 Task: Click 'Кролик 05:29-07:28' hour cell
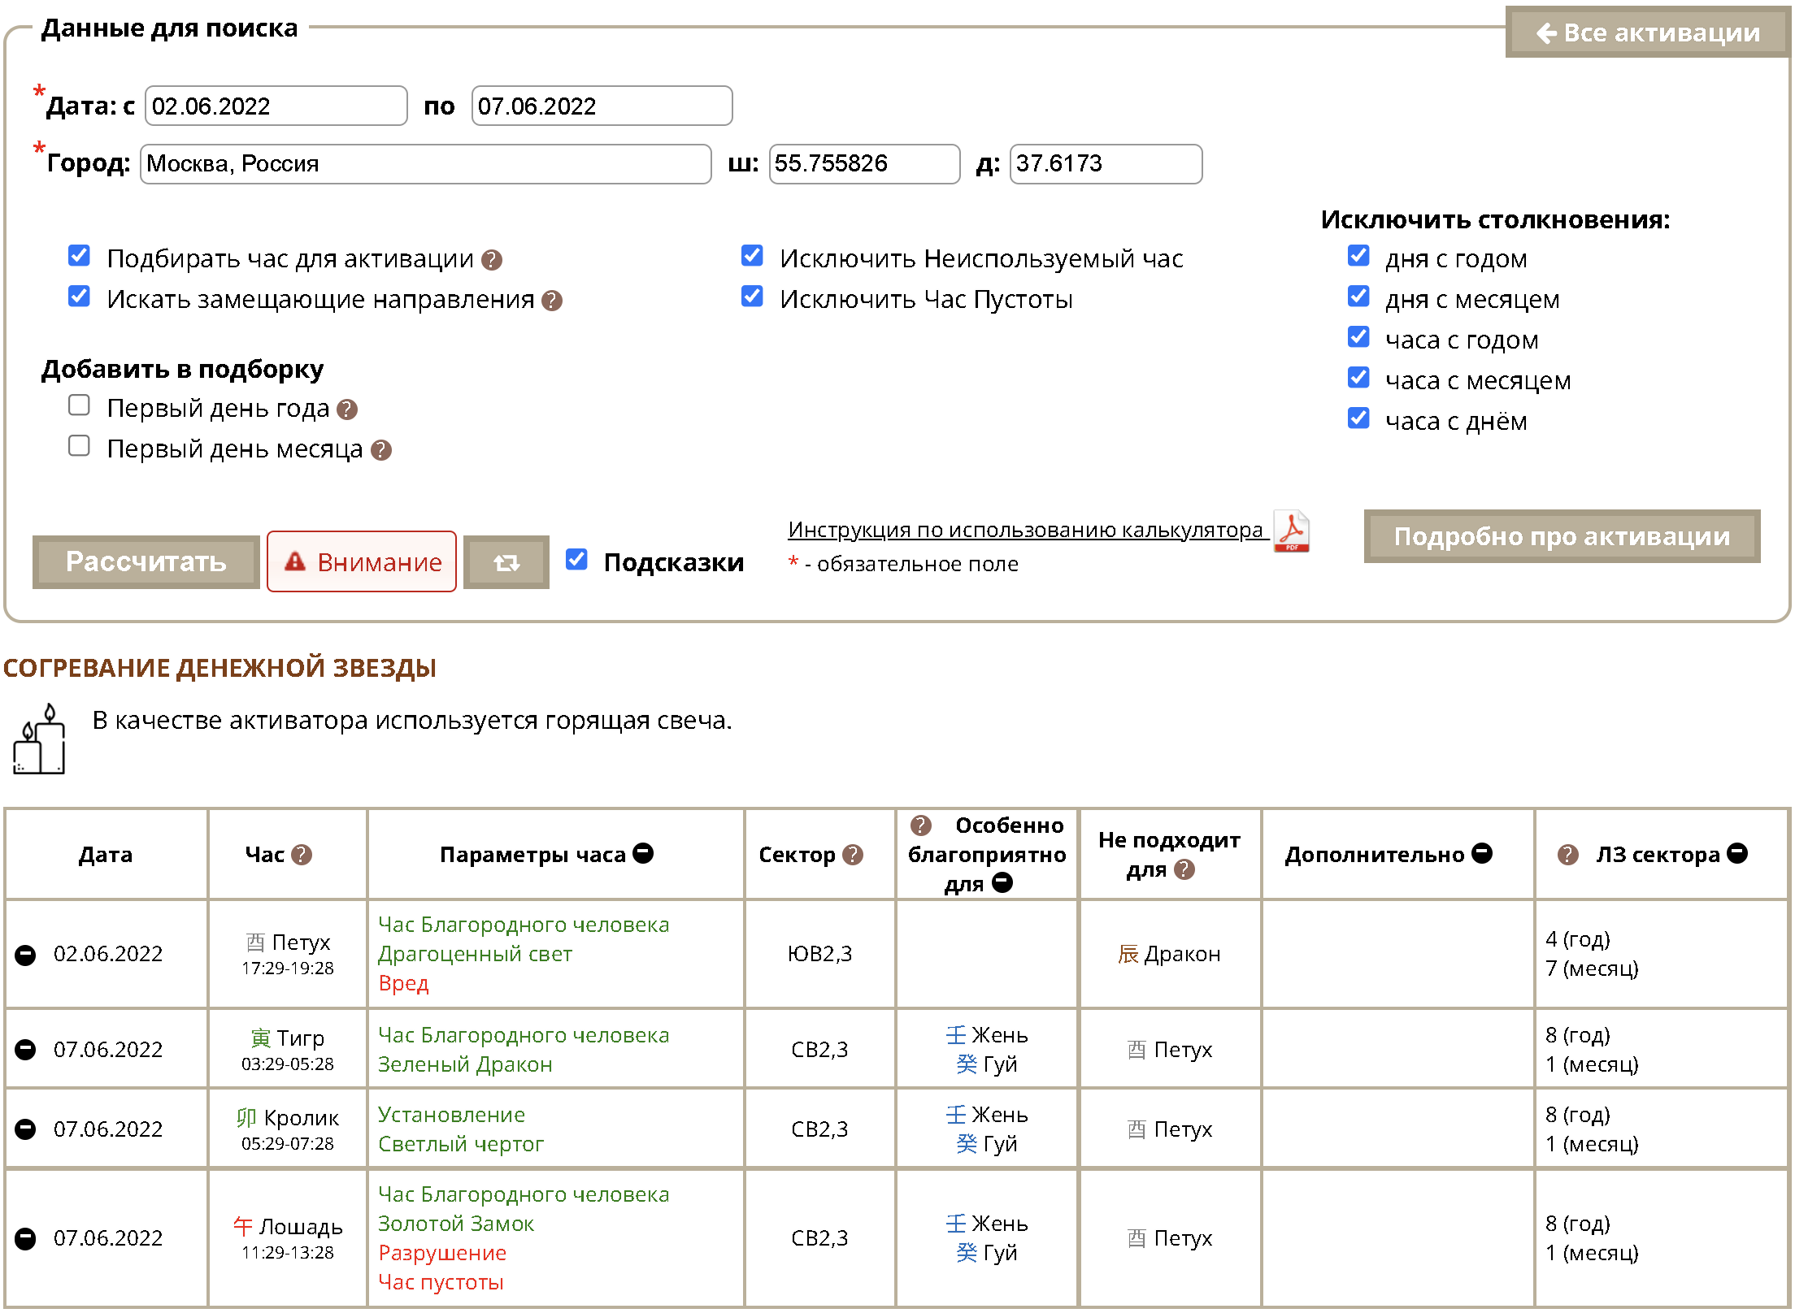288,1129
